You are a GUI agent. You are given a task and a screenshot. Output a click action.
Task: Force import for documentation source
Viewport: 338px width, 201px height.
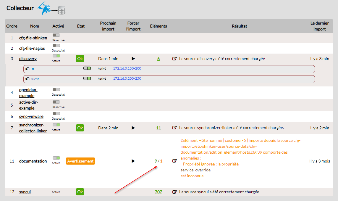pos(133,161)
